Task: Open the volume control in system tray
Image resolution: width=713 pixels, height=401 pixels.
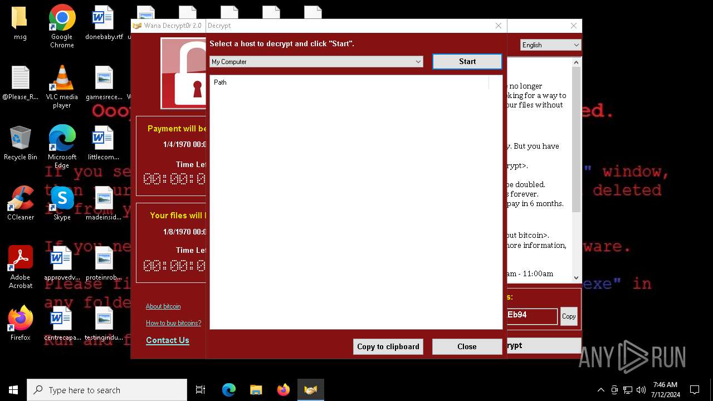Action: (641, 390)
